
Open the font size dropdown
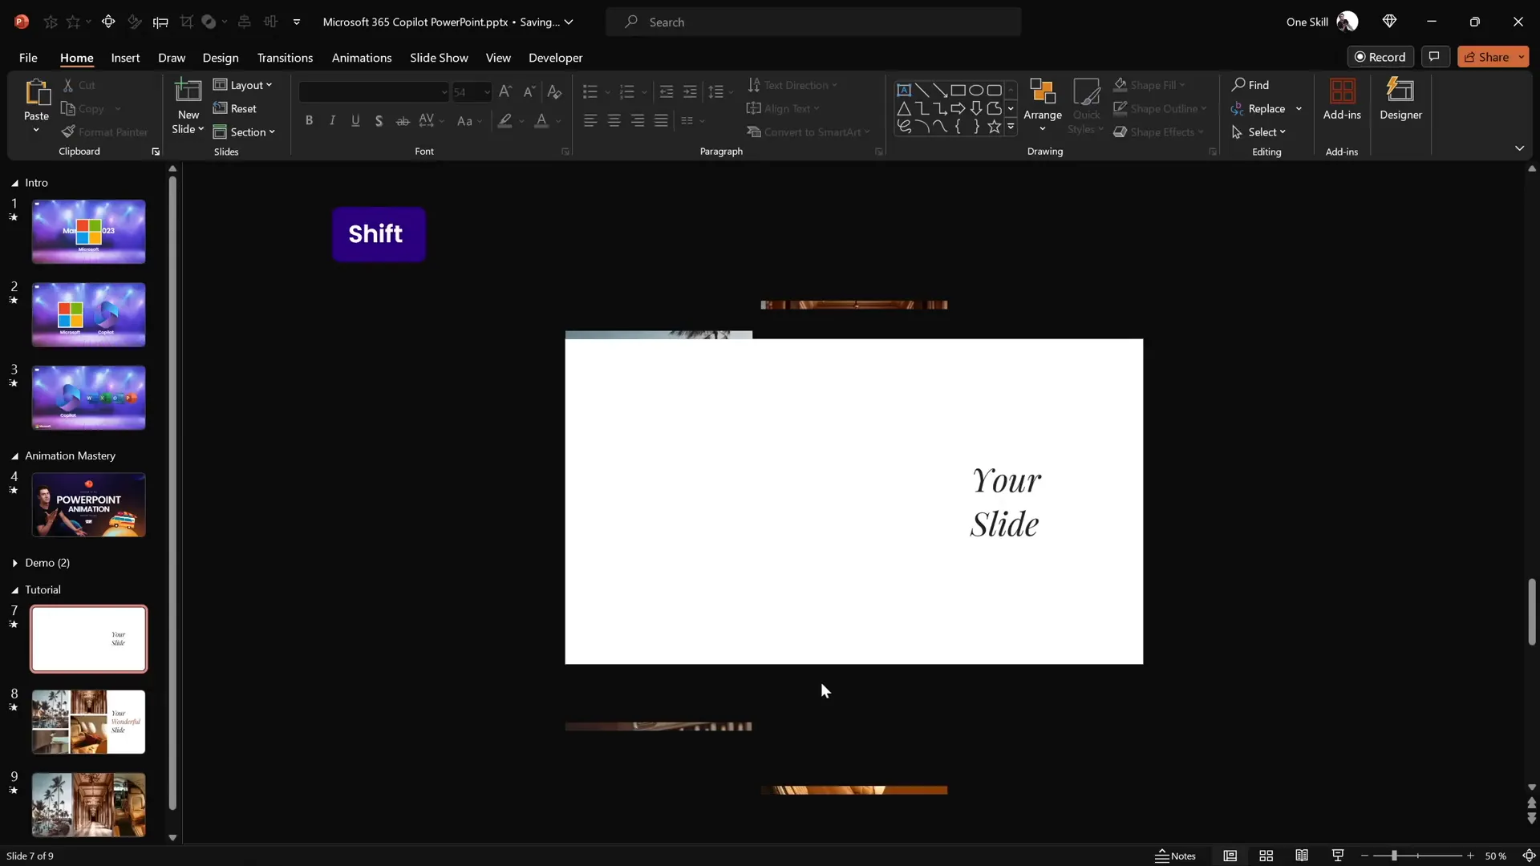[487, 91]
